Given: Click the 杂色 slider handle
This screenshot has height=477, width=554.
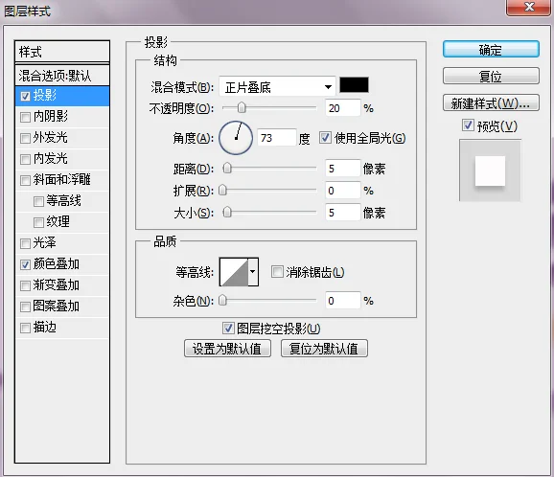Looking at the screenshot, I should [222, 301].
